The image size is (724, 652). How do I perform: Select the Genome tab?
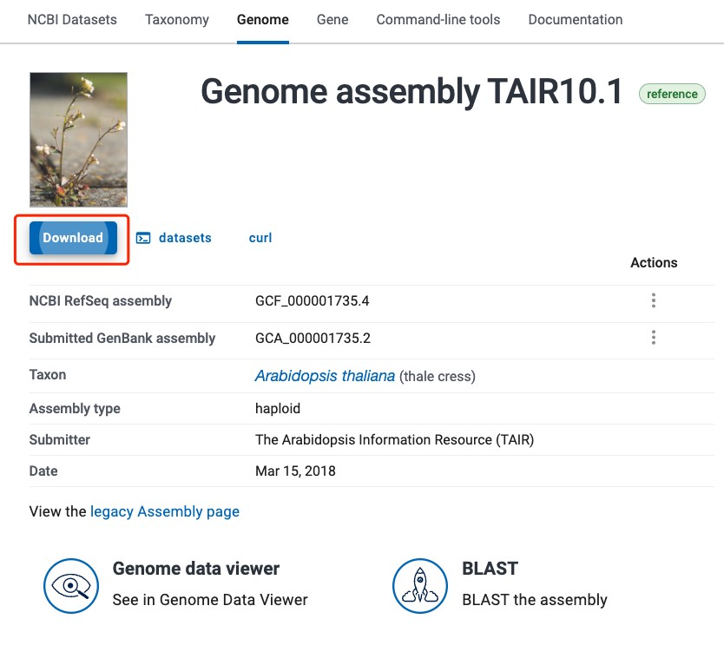[263, 19]
